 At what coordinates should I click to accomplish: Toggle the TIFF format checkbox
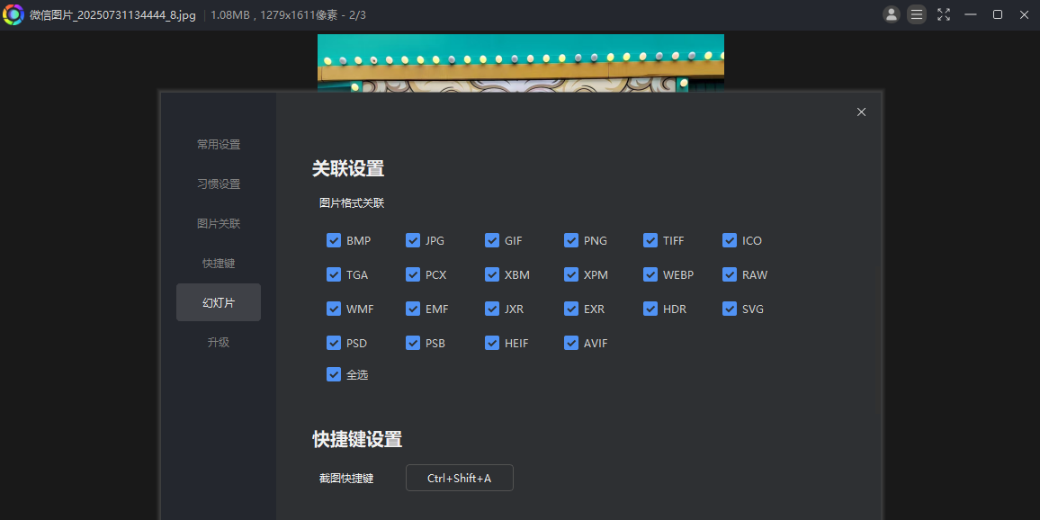point(650,240)
